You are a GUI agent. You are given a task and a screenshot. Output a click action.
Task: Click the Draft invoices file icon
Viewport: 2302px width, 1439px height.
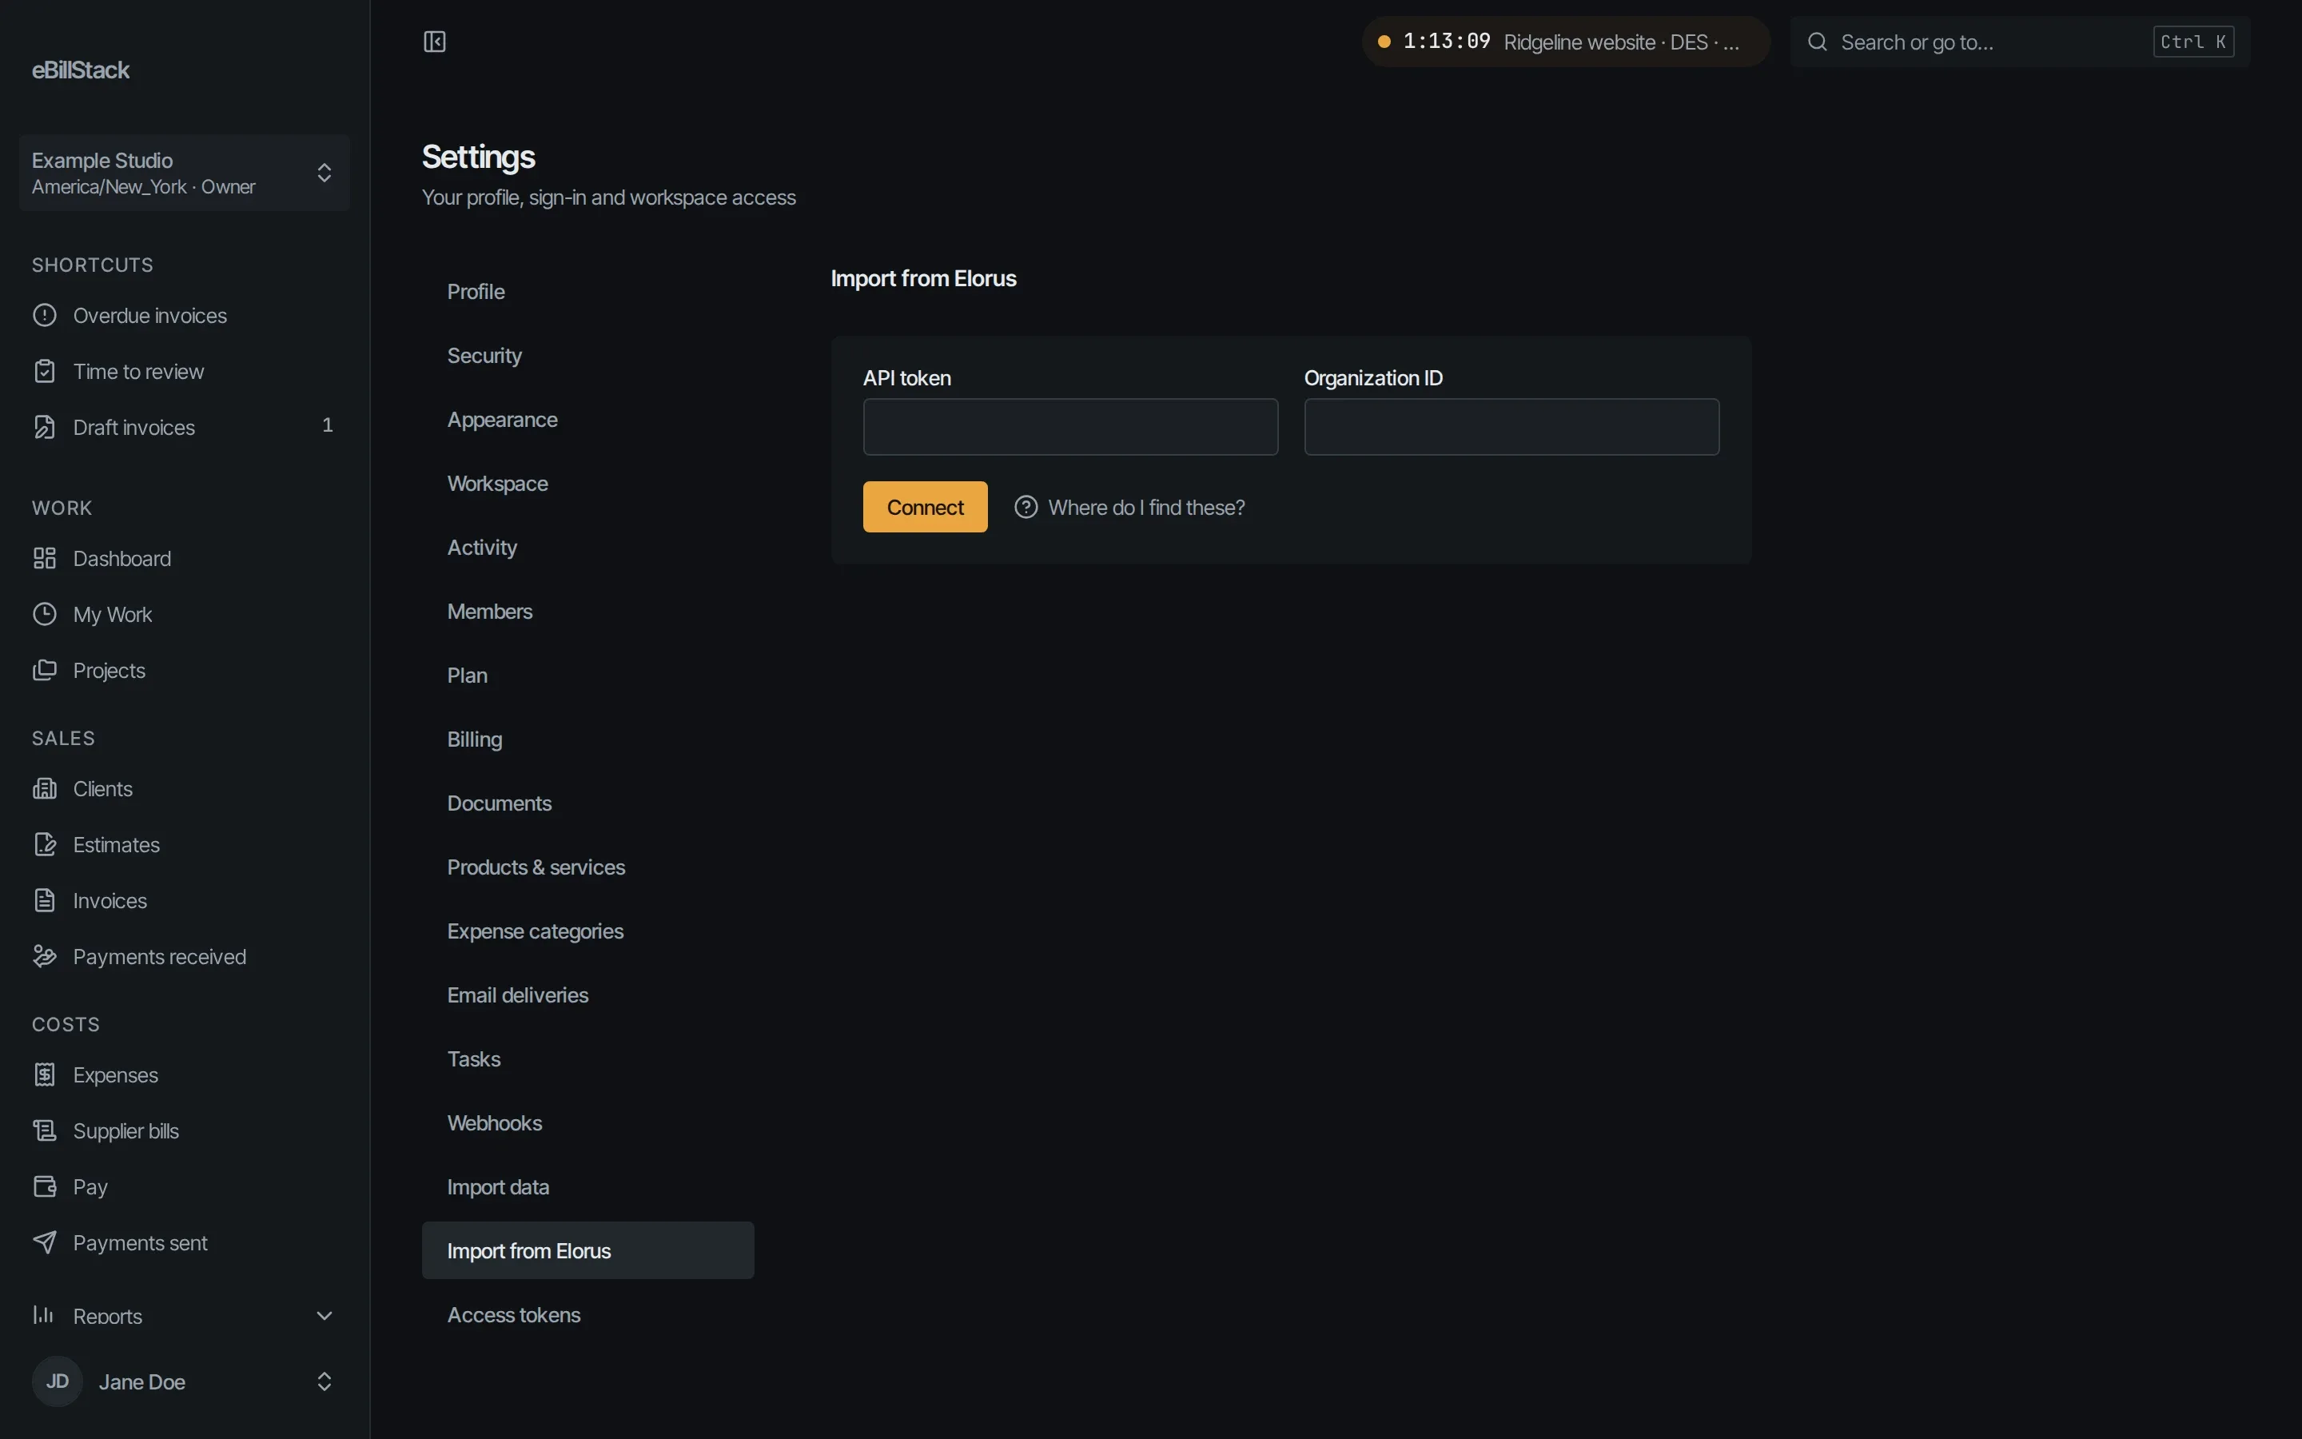[x=45, y=428]
